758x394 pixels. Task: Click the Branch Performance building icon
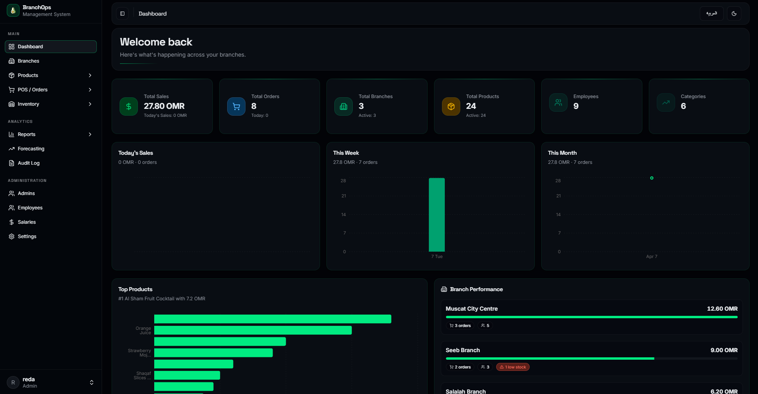(x=444, y=289)
